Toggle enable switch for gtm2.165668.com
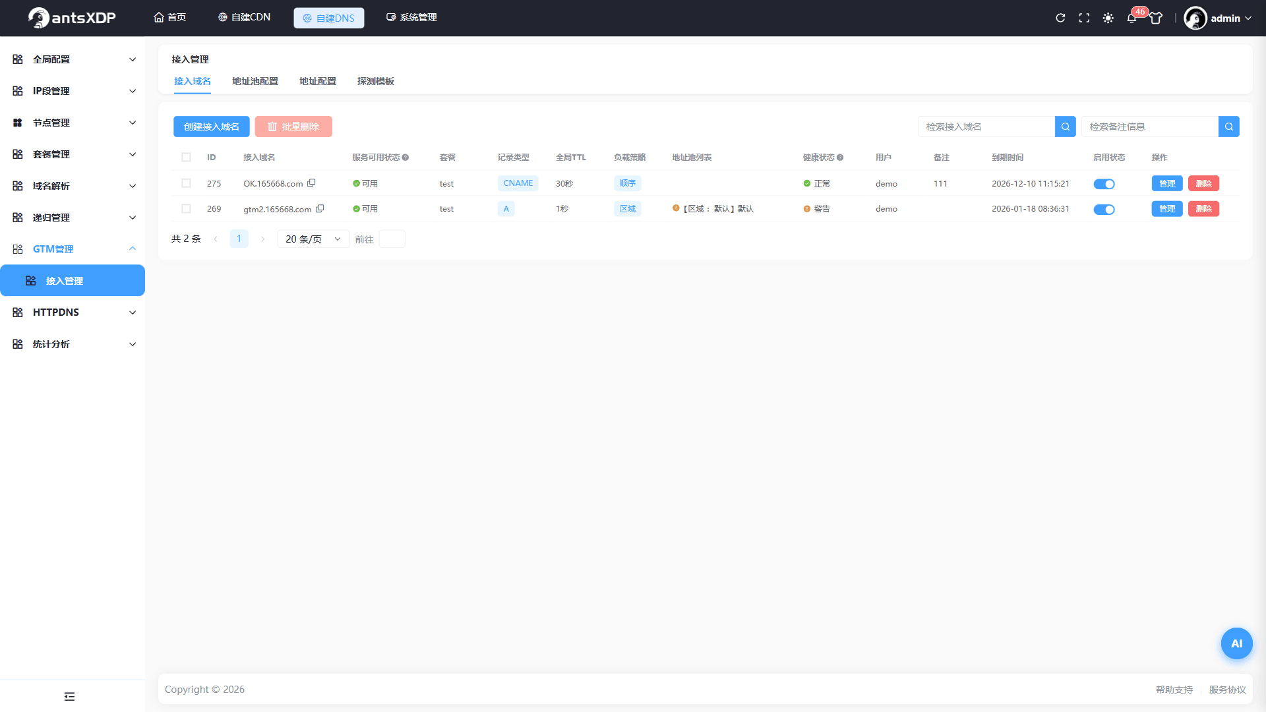This screenshot has width=1266, height=712. [x=1104, y=210]
